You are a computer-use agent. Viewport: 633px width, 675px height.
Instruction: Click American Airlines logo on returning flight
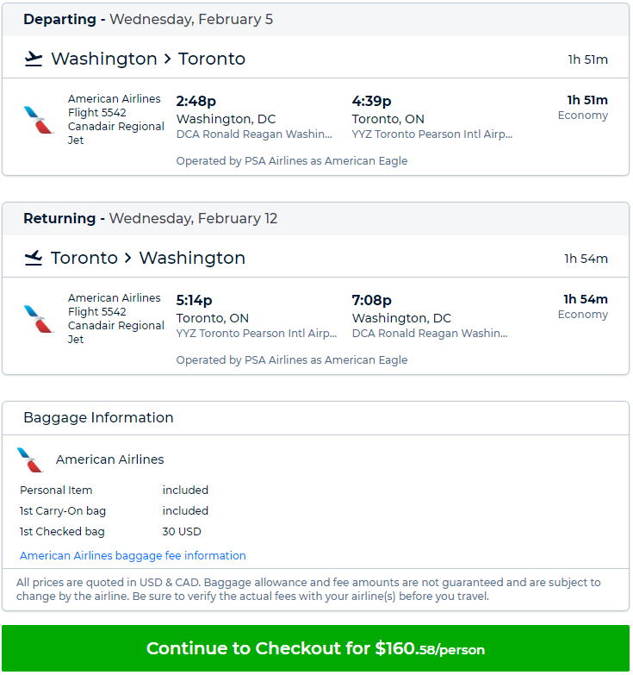click(38, 319)
